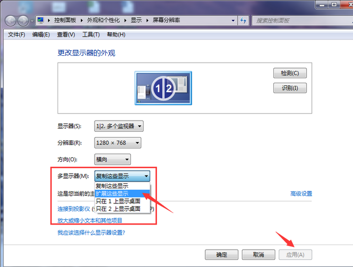Screen dimensions: 353x267
Task: Open recent pages dropdown next to Forward
Action: 32,21
